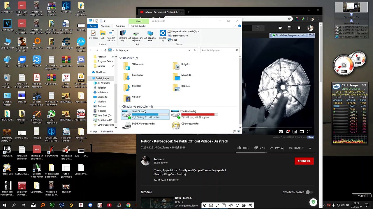
Task: Select Yeni Birim (D:) drive
Action: point(195,114)
